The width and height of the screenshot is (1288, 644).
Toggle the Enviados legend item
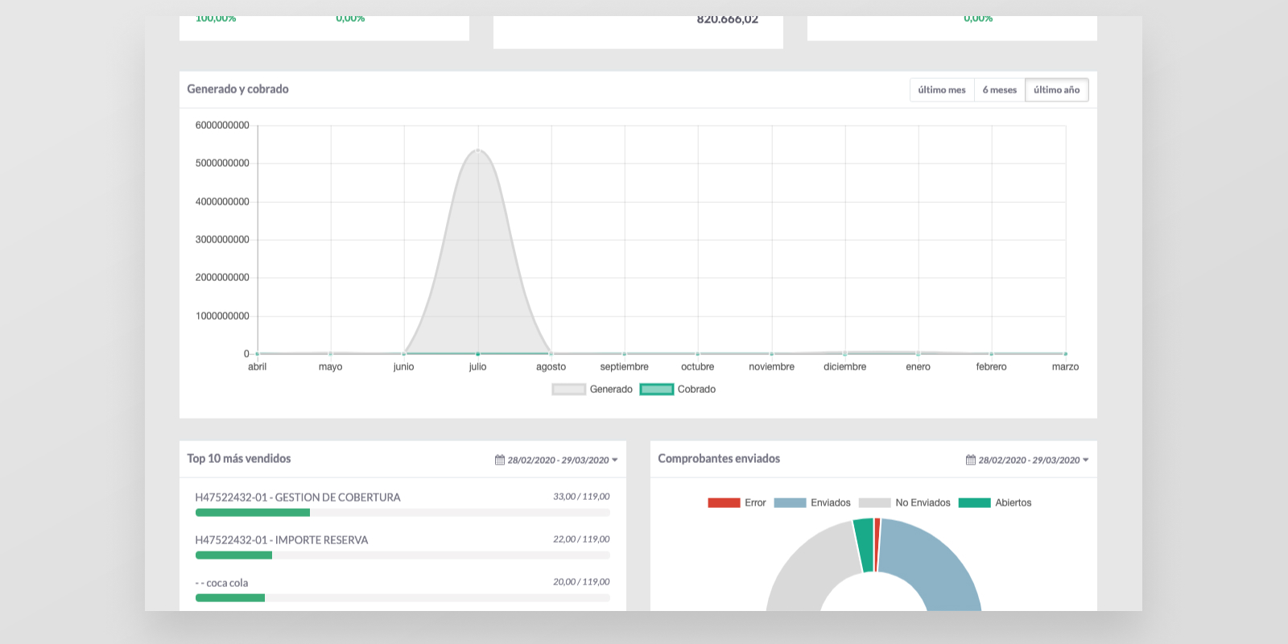tap(812, 503)
